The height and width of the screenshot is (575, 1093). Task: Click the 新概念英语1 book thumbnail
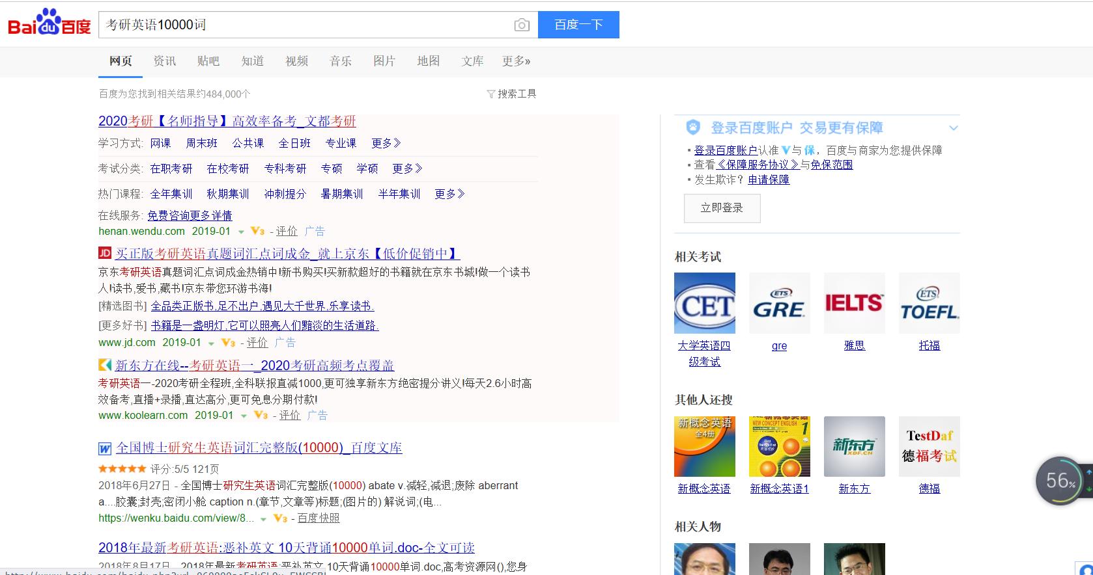(780, 446)
